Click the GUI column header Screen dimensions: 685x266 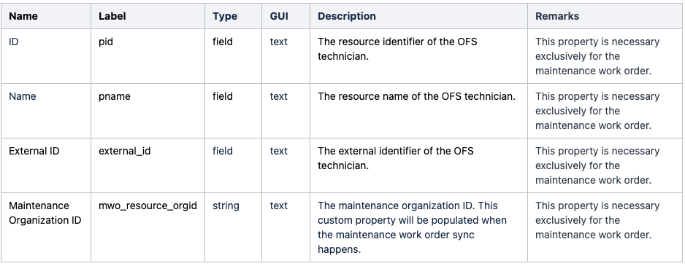(279, 16)
